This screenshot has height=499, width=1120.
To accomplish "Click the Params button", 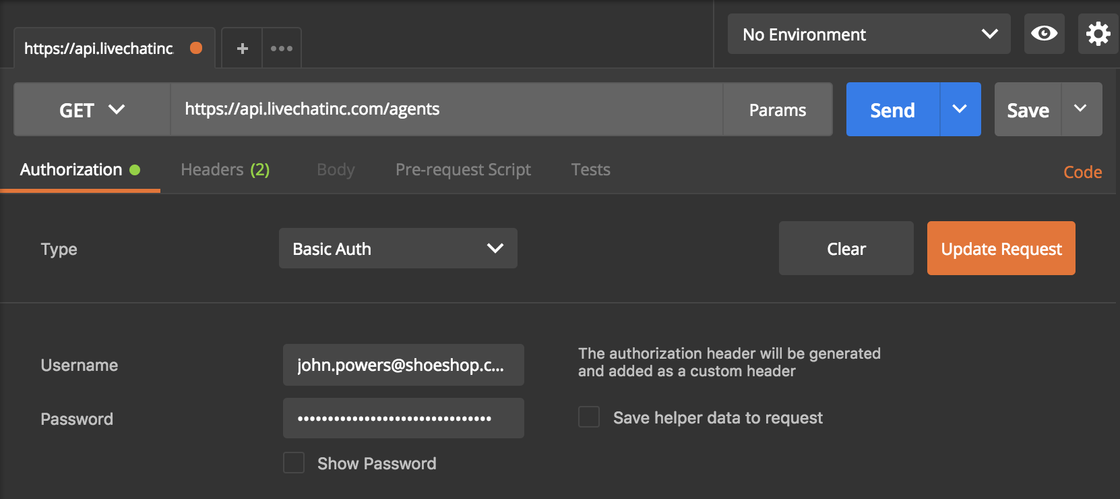I will [778, 110].
